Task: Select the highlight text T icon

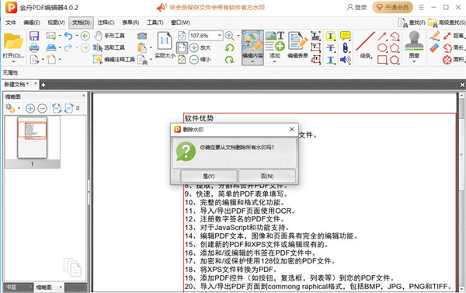Action: point(330,36)
